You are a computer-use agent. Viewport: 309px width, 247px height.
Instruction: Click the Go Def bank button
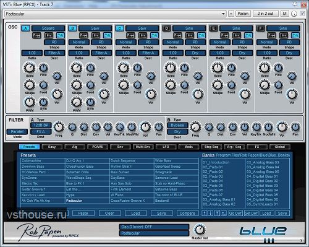tap(235, 213)
